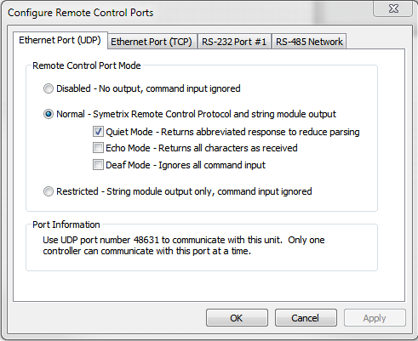
Task: Click the Echo Mode label text
Action: (x=202, y=148)
